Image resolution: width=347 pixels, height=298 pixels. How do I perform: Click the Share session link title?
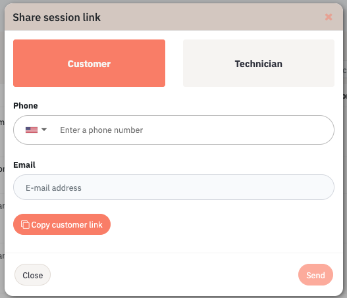(x=57, y=18)
